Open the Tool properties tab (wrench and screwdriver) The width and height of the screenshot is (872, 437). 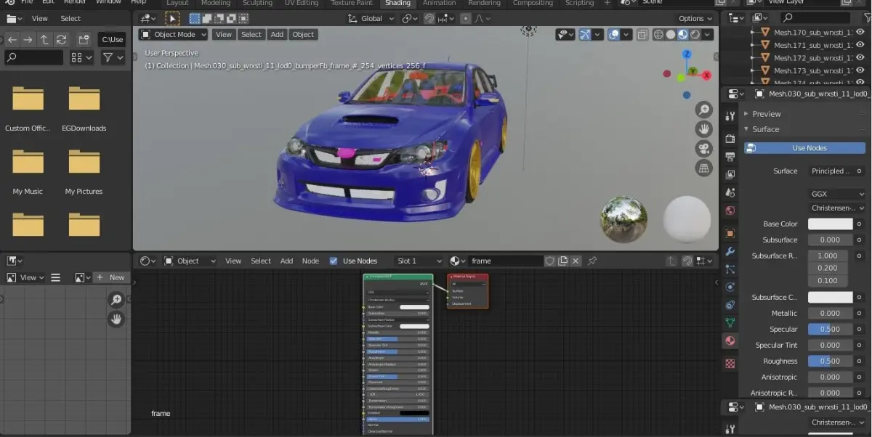[730, 116]
